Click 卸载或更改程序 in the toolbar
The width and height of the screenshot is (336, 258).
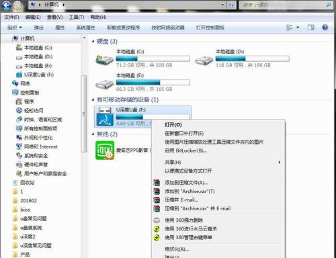click(x=123, y=28)
